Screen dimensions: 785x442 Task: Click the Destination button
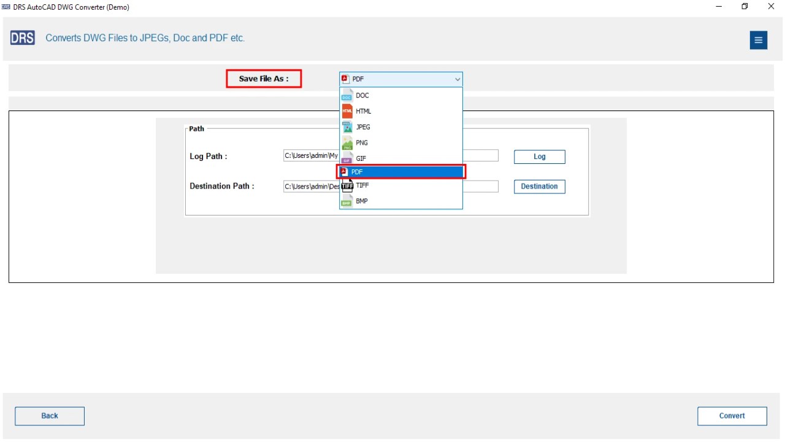tap(540, 187)
